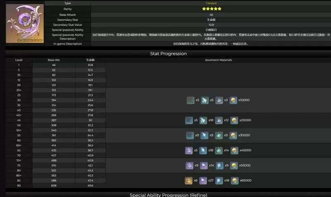
Task: Click the Ascension Materials column header
Action: tap(218, 60)
